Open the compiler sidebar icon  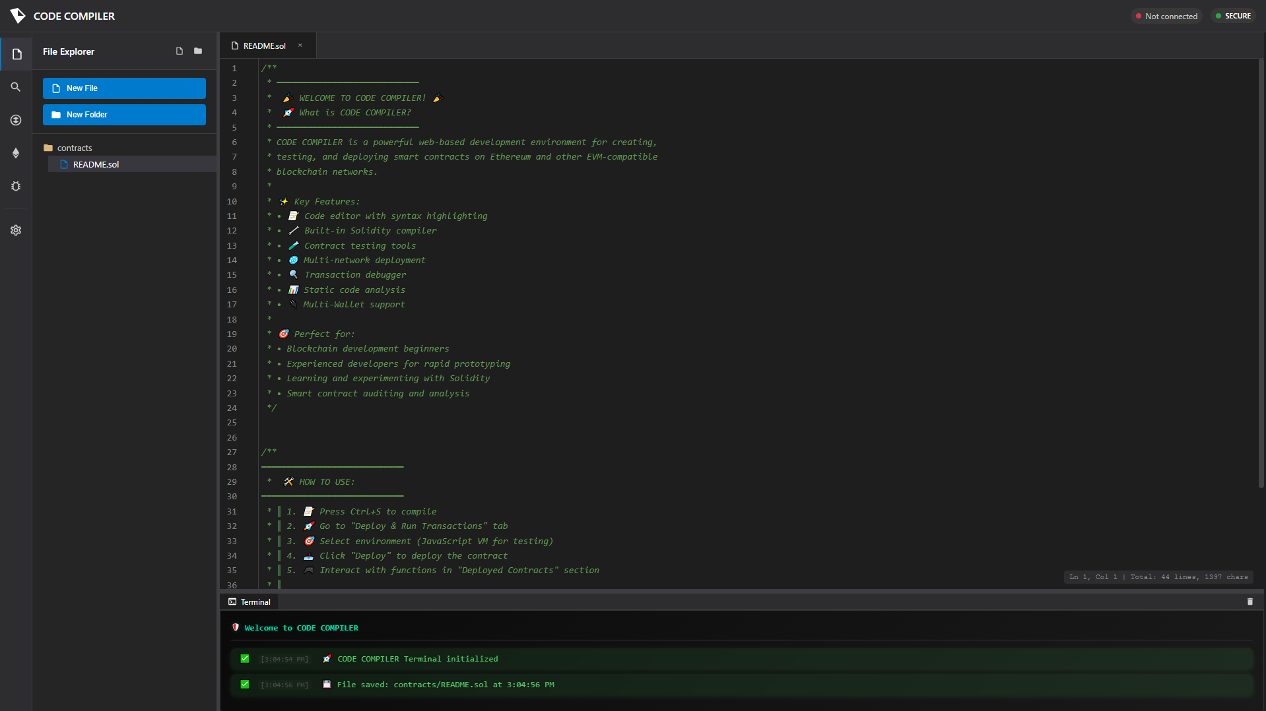16,120
